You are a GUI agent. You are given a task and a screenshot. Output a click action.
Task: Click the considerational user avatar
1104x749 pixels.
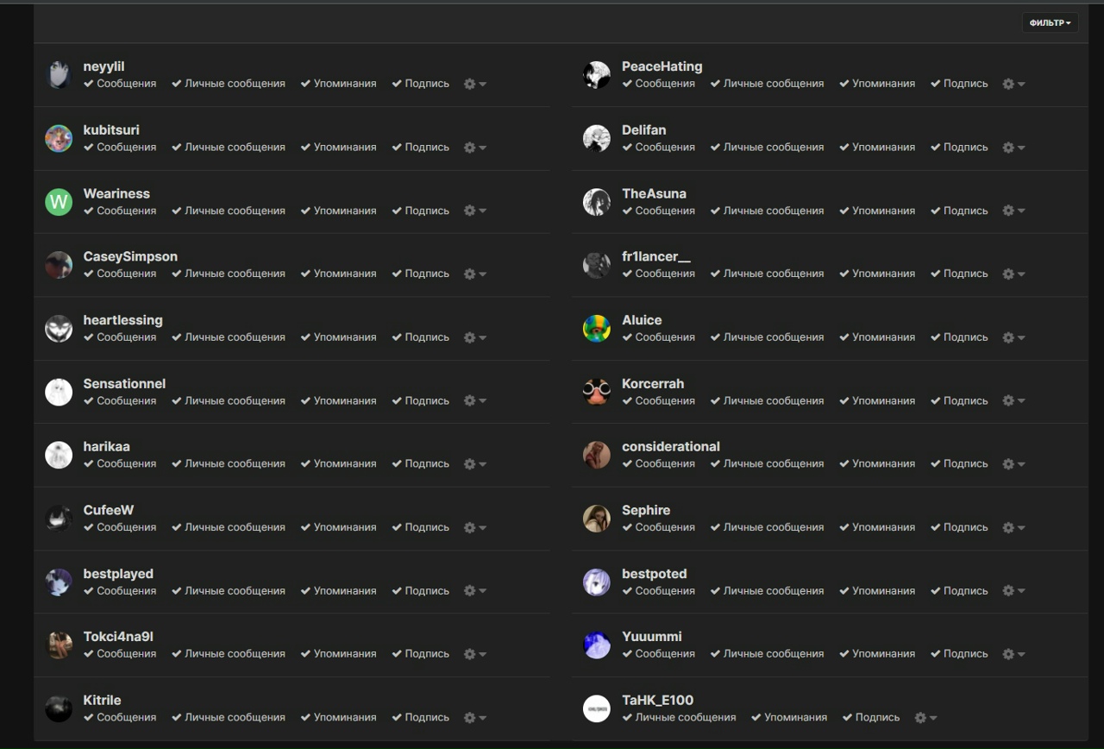[597, 455]
